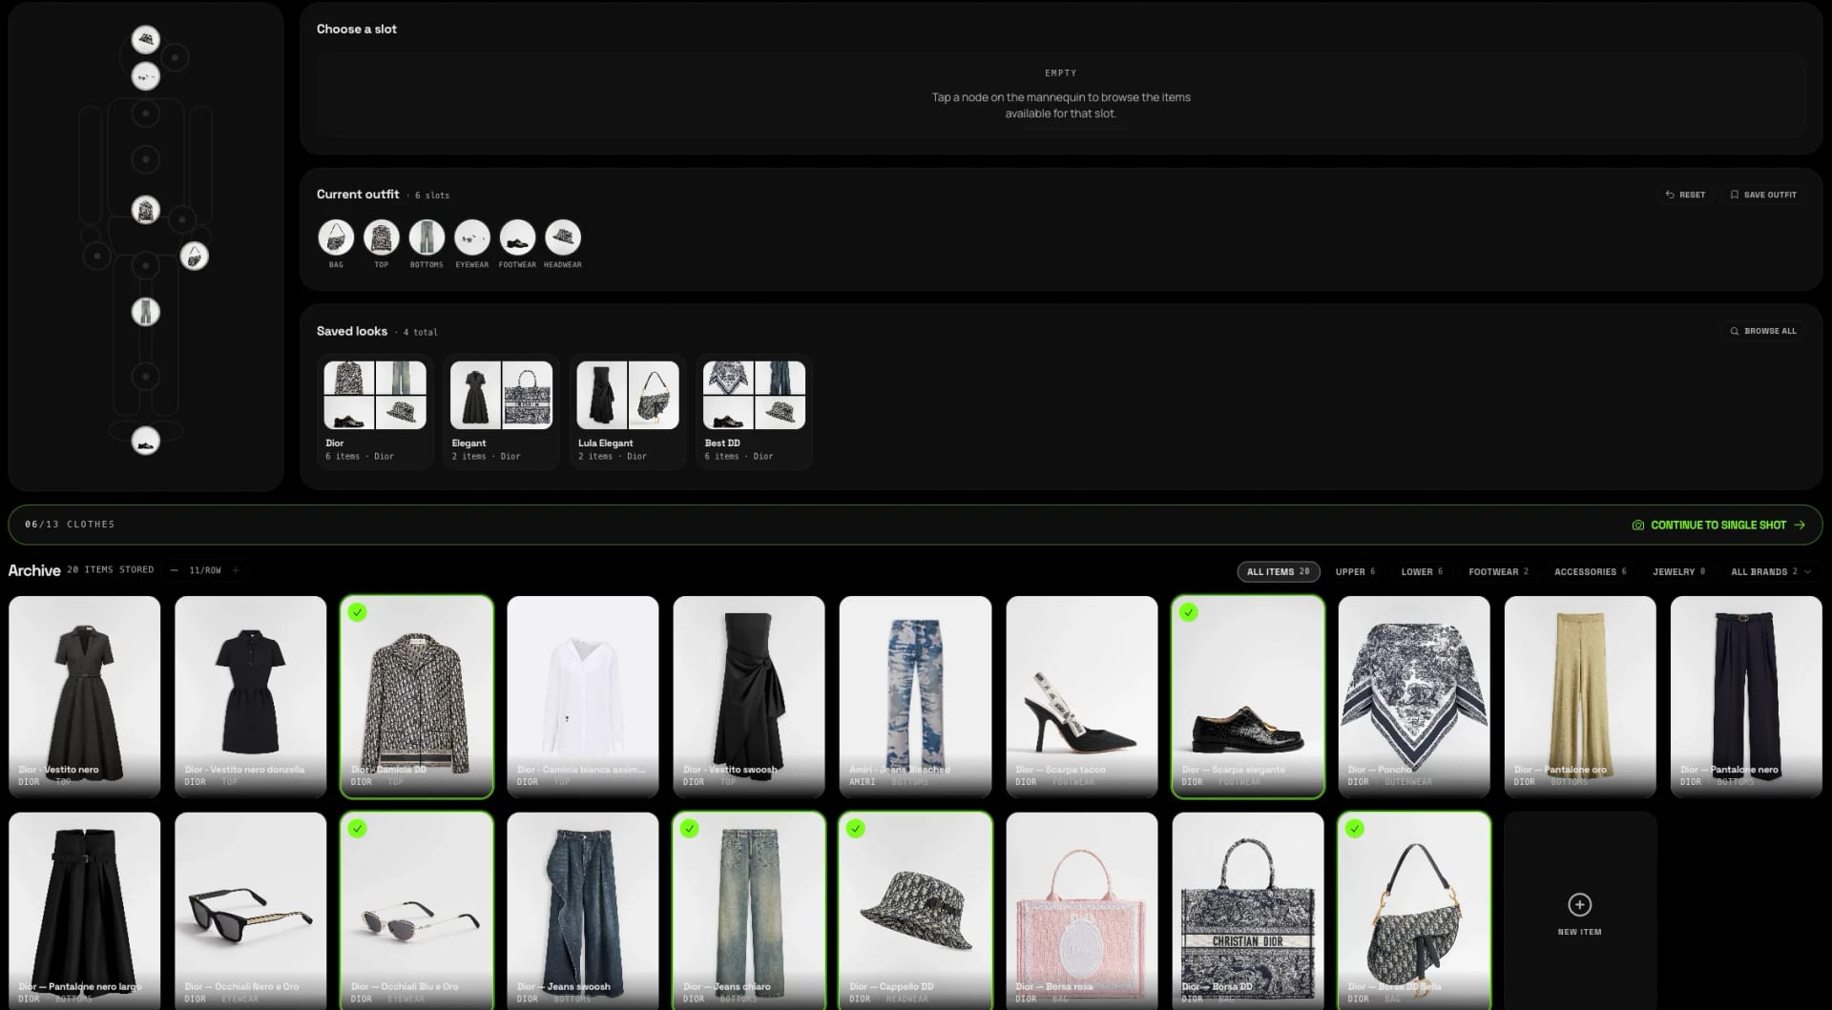The height and width of the screenshot is (1010, 1832).
Task: Select the footwear shoe node at mannequin feet
Action: [145, 441]
